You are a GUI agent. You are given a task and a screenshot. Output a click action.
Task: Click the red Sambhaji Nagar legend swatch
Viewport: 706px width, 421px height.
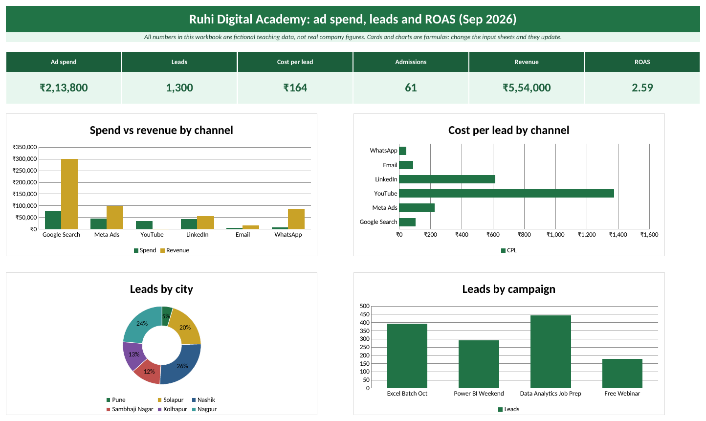[x=108, y=409]
